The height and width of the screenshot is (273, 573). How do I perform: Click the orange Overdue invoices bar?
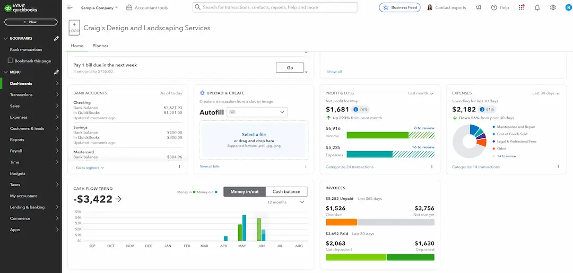pos(341,222)
